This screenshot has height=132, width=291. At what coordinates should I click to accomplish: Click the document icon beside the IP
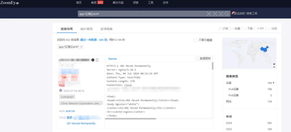point(97,60)
